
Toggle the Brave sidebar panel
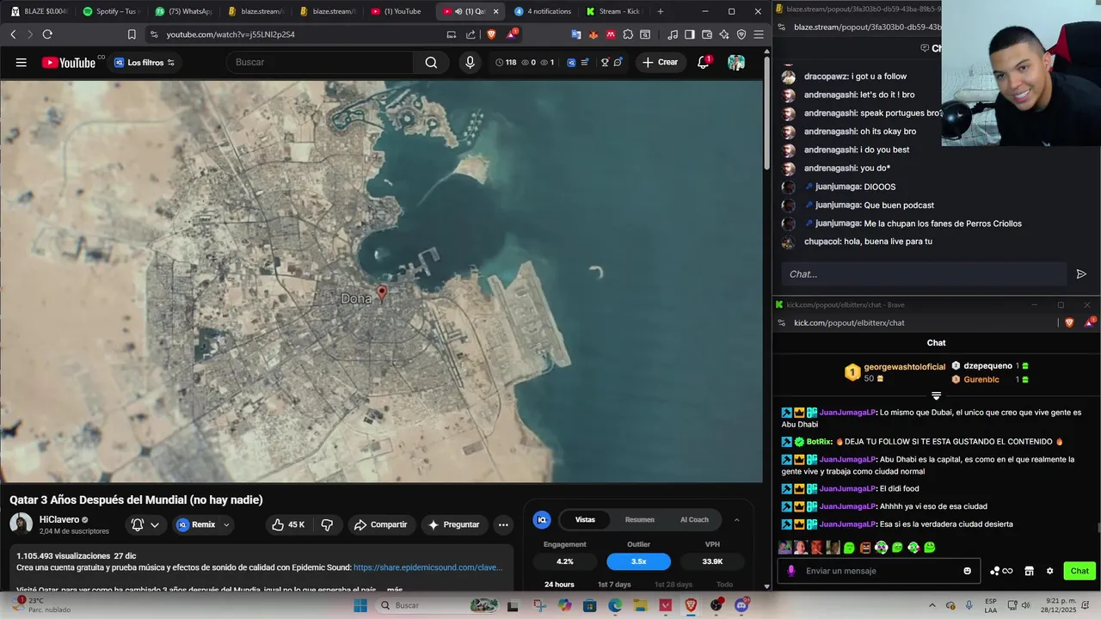click(x=690, y=34)
